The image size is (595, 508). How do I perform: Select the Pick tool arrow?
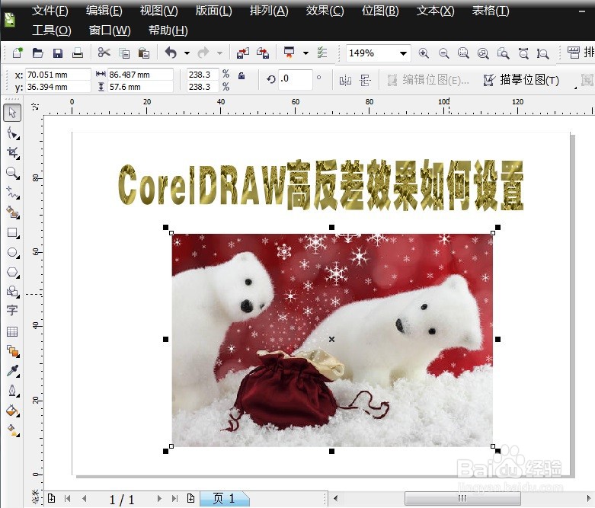pyautogui.click(x=12, y=113)
